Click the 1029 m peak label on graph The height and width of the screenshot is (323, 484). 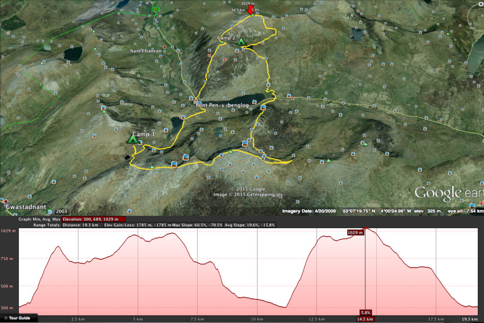(x=355, y=232)
